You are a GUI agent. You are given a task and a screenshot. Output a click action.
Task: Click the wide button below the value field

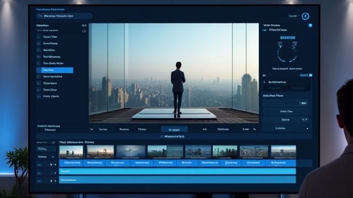(x=286, y=111)
